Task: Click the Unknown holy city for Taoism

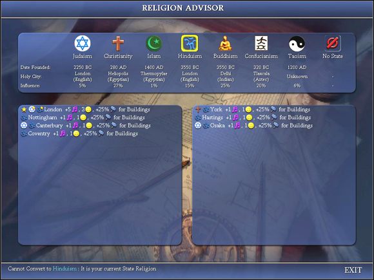Action: 297,77
